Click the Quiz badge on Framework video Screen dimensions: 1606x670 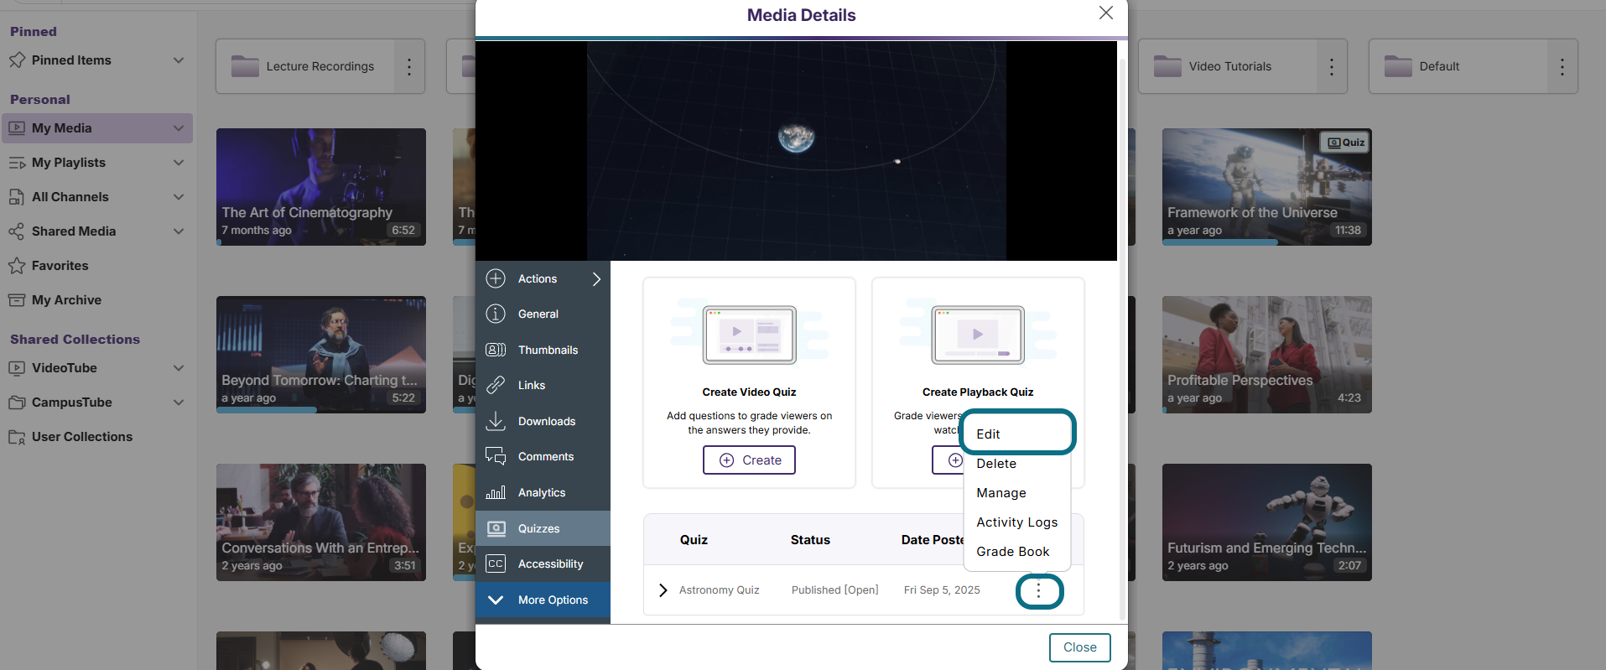(1346, 143)
